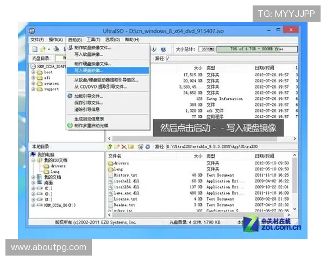Expand the (E:) drive node
The image size is (326, 261).
(x=33, y=200)
